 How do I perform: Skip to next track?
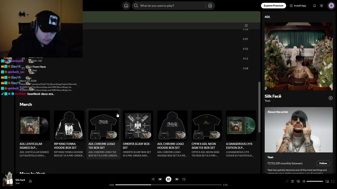click(177, 179)
